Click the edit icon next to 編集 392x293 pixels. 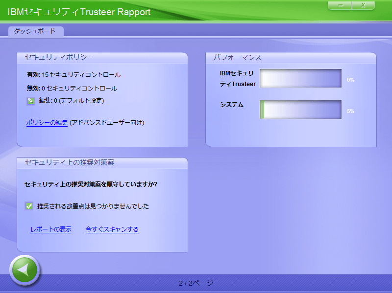(31, 101)
